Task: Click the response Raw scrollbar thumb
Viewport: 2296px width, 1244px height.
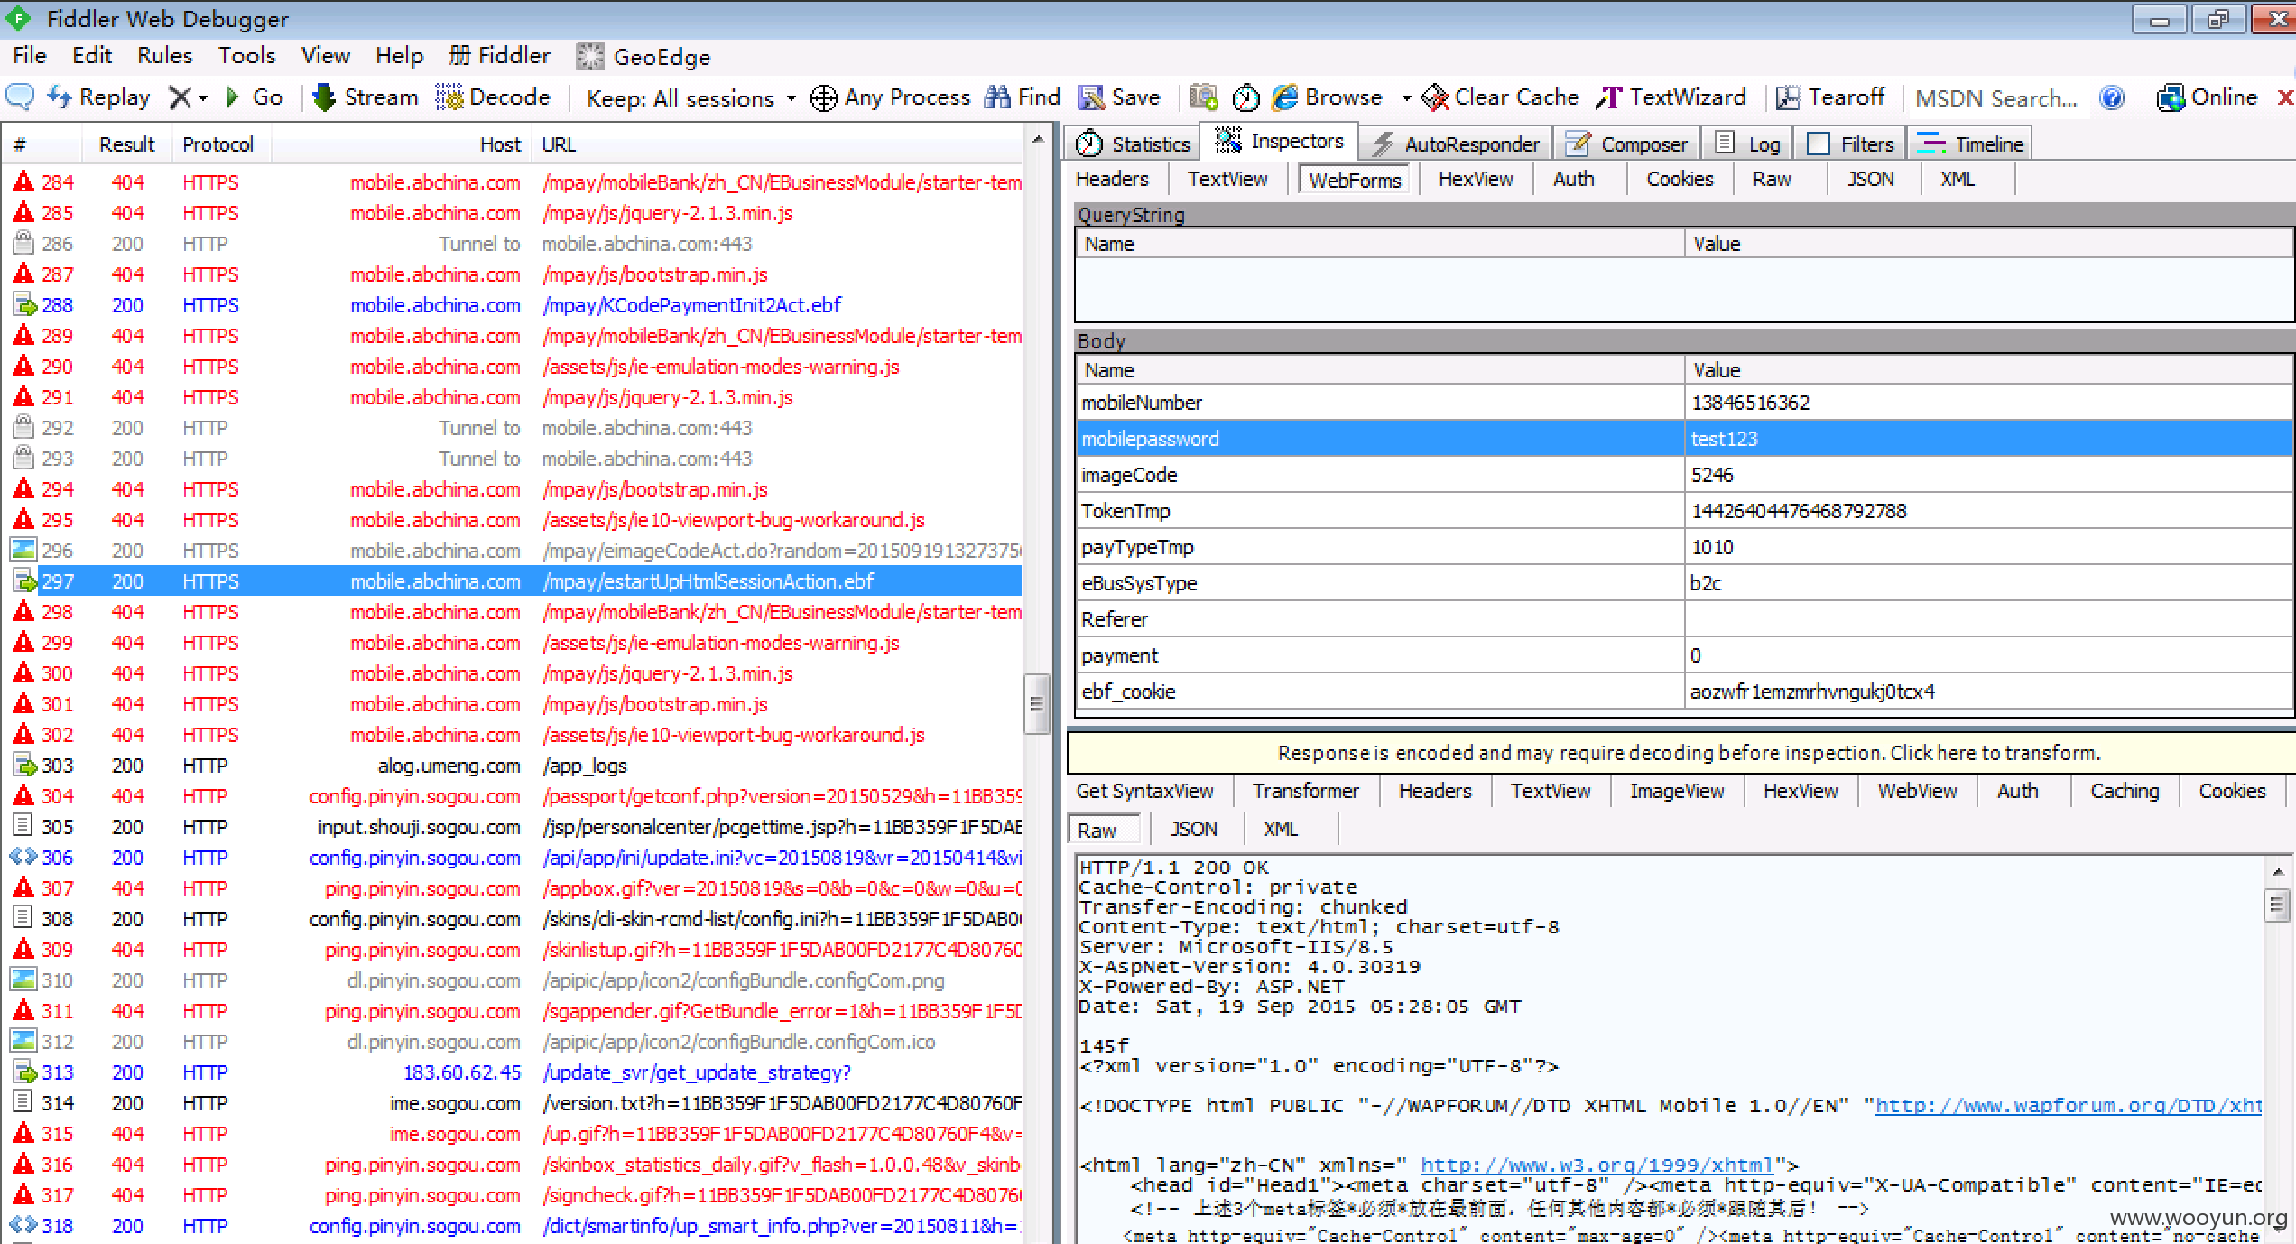Action: coord(2277,905)
